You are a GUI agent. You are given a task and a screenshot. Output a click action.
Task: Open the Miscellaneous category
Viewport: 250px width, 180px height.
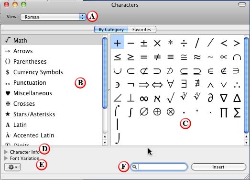(52, 93)
